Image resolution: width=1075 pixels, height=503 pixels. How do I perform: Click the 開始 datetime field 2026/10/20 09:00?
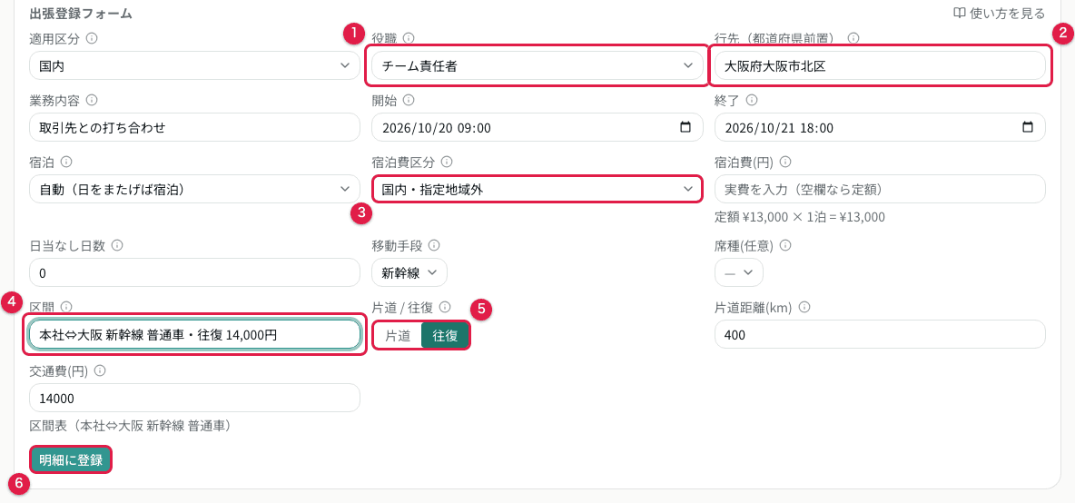coord(537,127)
